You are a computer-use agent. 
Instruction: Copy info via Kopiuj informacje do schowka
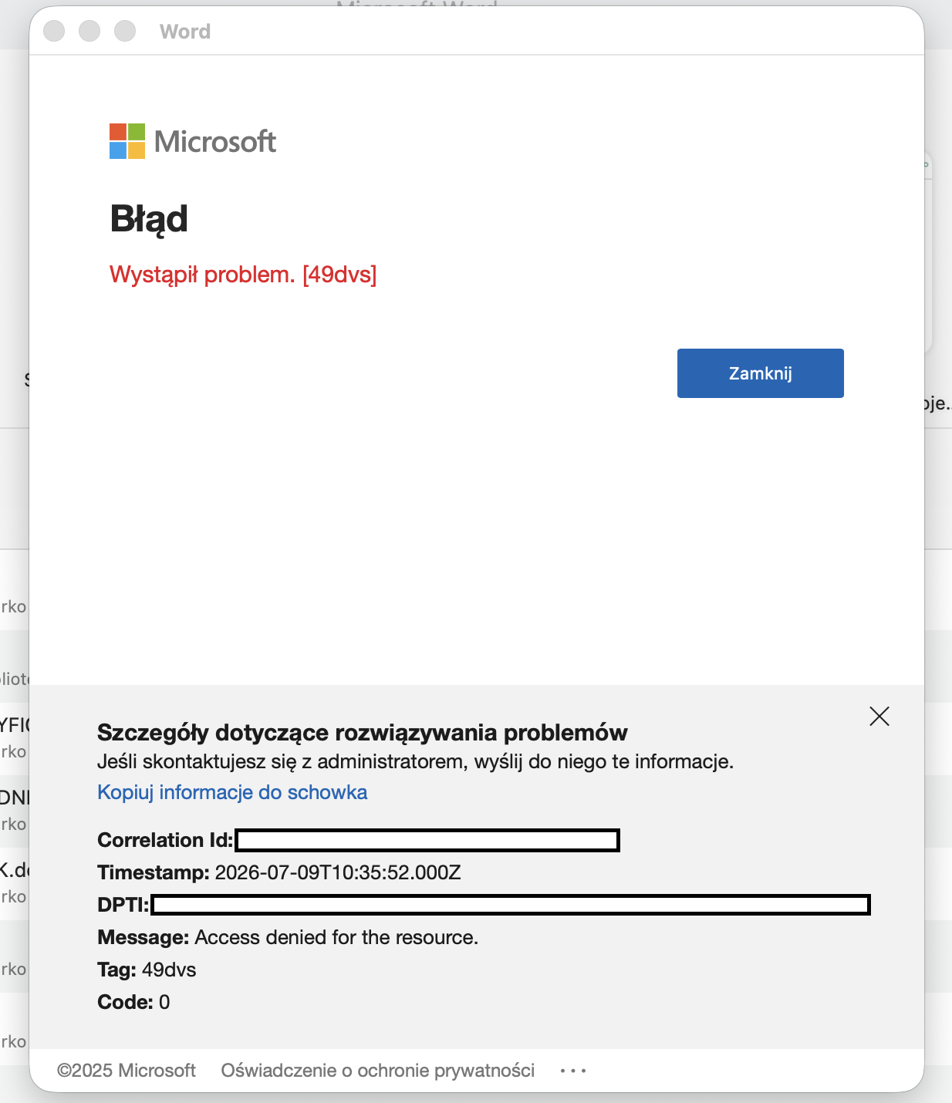(x=232, y=792)
